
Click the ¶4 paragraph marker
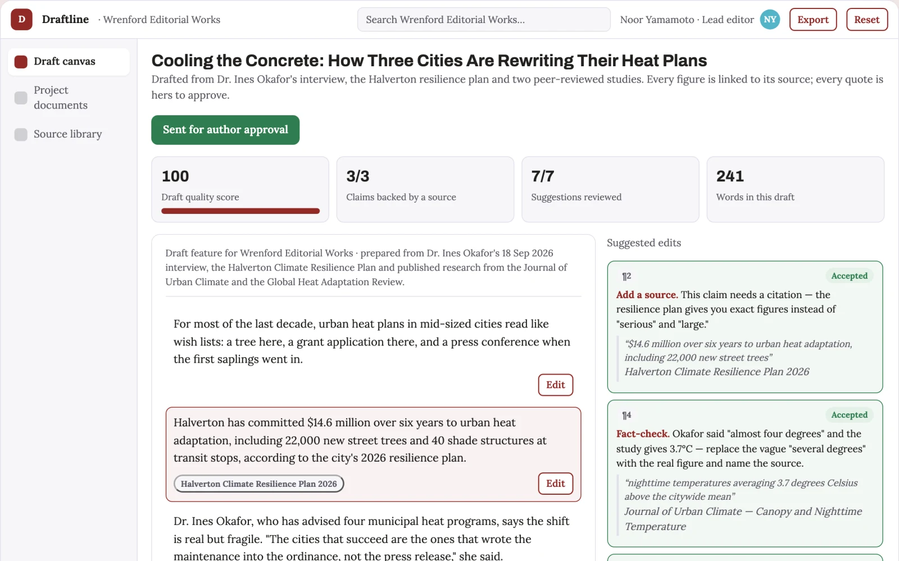[626, 415]
